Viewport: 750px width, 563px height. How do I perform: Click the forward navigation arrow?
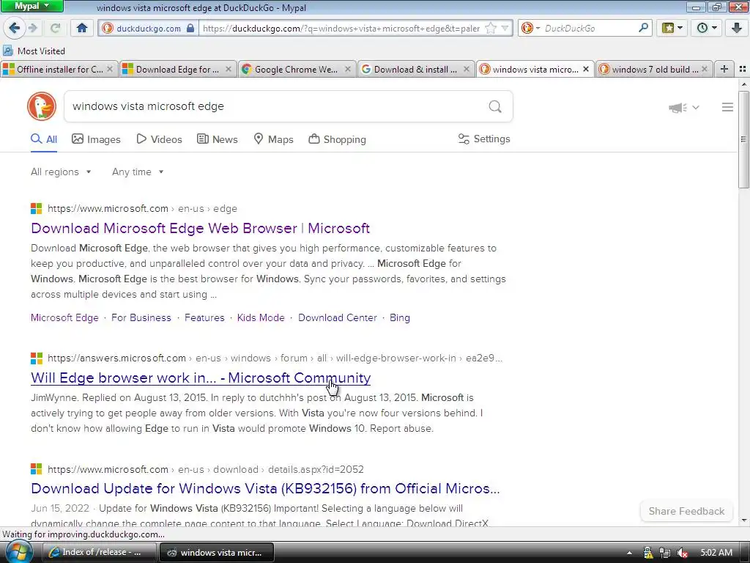(x=33, y=29)
